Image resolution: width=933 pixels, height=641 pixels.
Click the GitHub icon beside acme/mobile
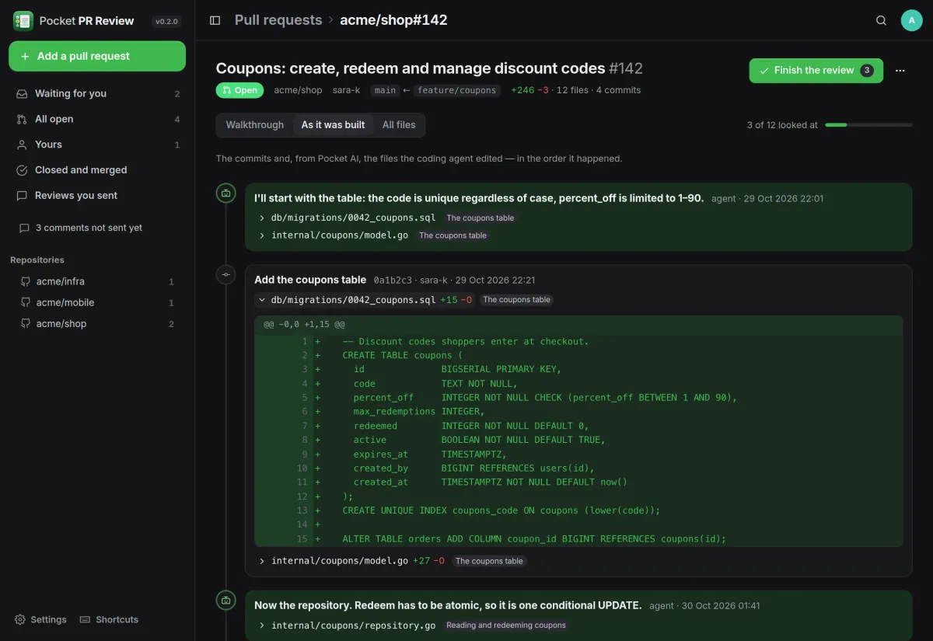tap(26, 302)
